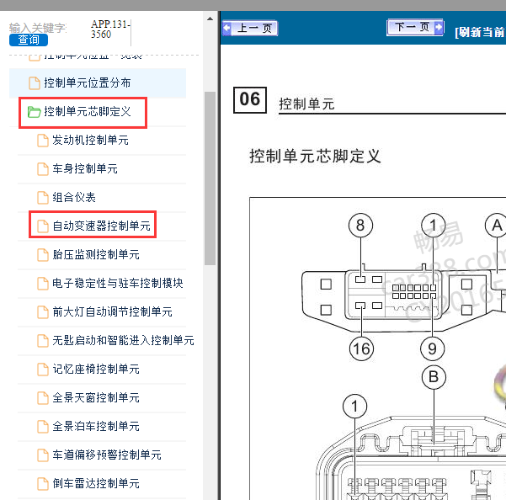Click the 刷新当前 refresh link
The height and width of the screenshot is (500, 506).
(x=480, y=32)
